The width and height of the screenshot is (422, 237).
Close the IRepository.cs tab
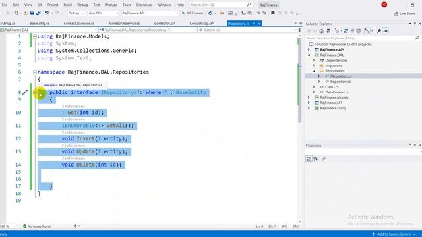[259, 24]
